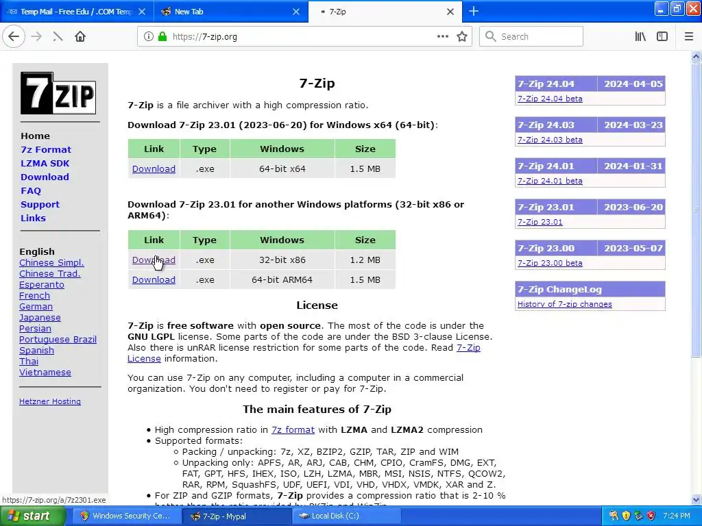Switch language to Esperanto
Screen dimensions: 702x526
42,285
